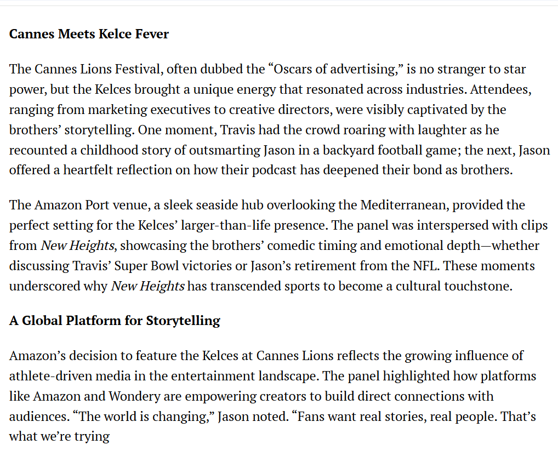Click the words "backyard football game"
Screen dimensions: 558x456
tap(389, 151)
